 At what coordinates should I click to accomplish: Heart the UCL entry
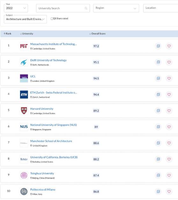[169, 78]
